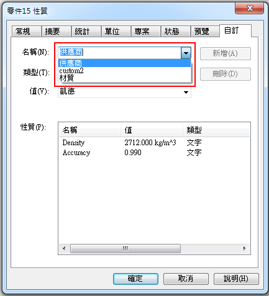Click the 確定 button
269x296 pixels.
135,279
